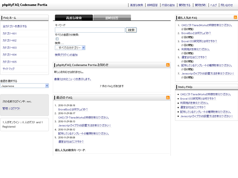The height and width of the screenshot is (178, 238).
Task: Open popular FAQ 6 about templates
Action: point(207,66)
